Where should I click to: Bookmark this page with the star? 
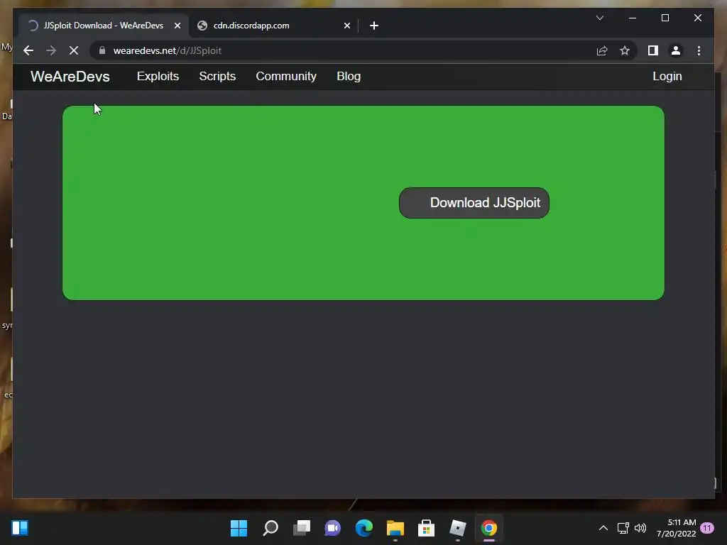pos(625,50)
